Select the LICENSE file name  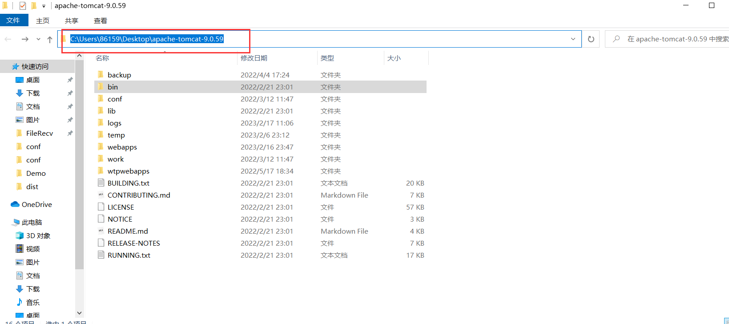pos(121,207)
